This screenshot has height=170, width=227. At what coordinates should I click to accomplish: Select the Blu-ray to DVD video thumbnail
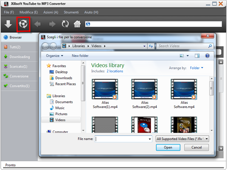tap(145, 125)
